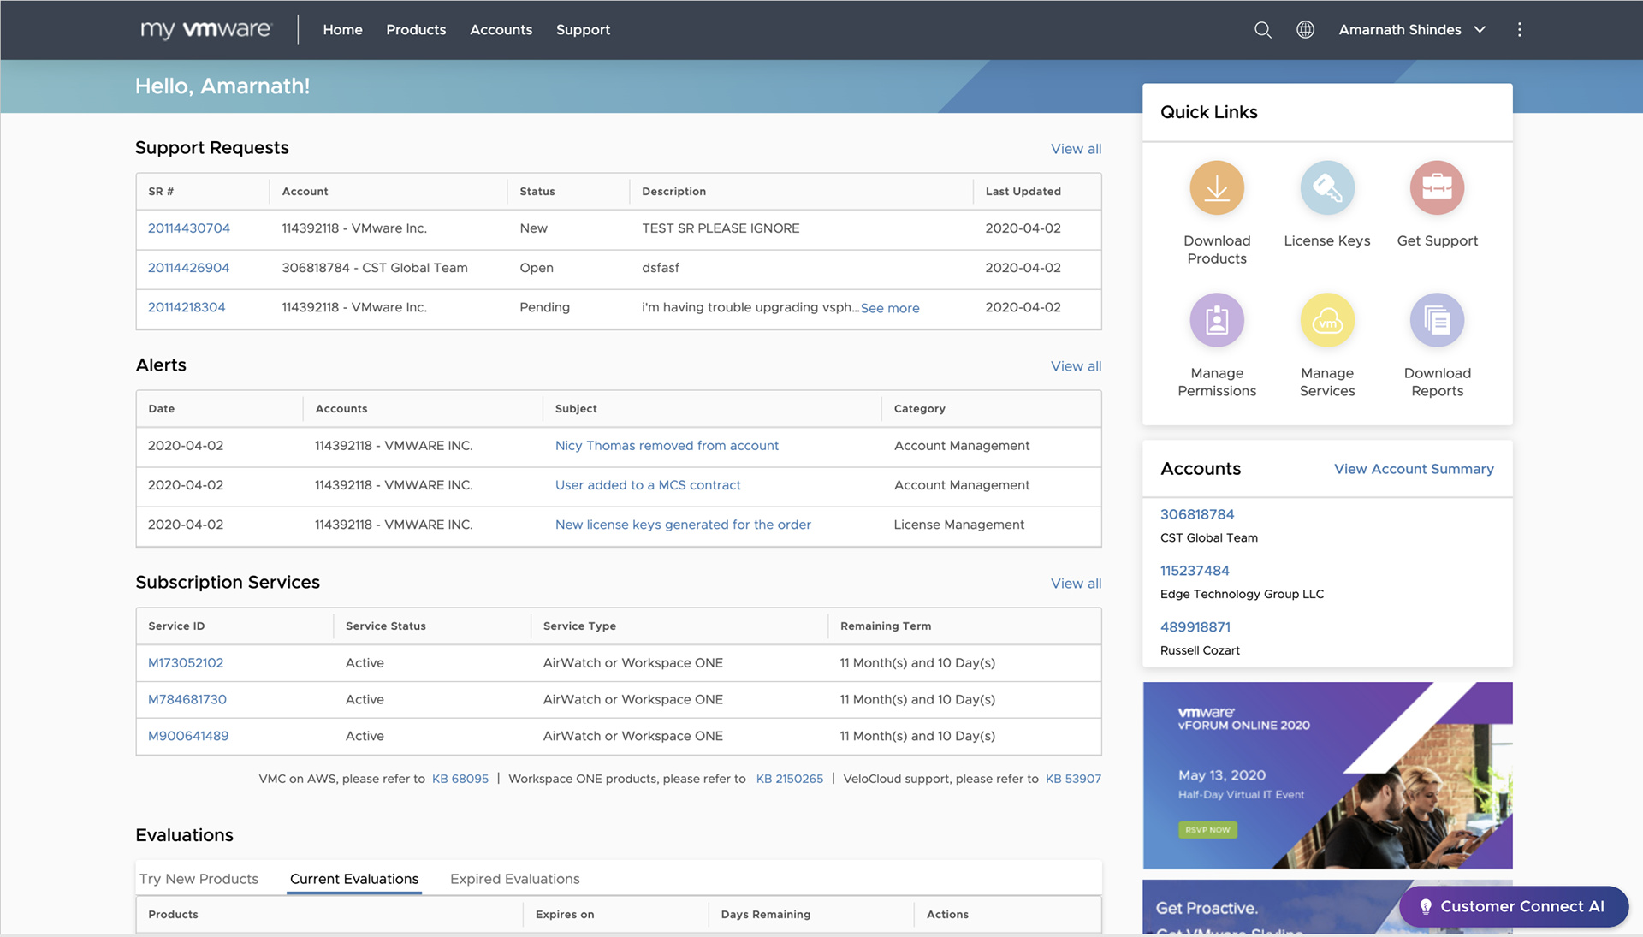Click the License Management category cell

point(958,525)
